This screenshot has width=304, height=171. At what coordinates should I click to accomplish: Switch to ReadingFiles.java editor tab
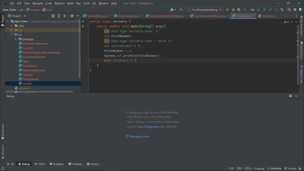96,16
